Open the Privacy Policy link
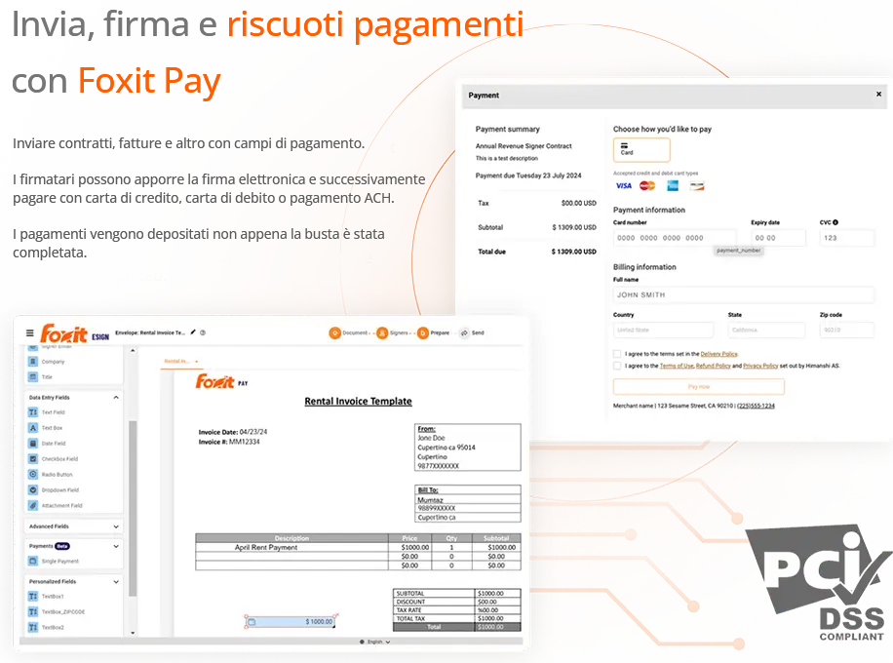 (760, 366)
